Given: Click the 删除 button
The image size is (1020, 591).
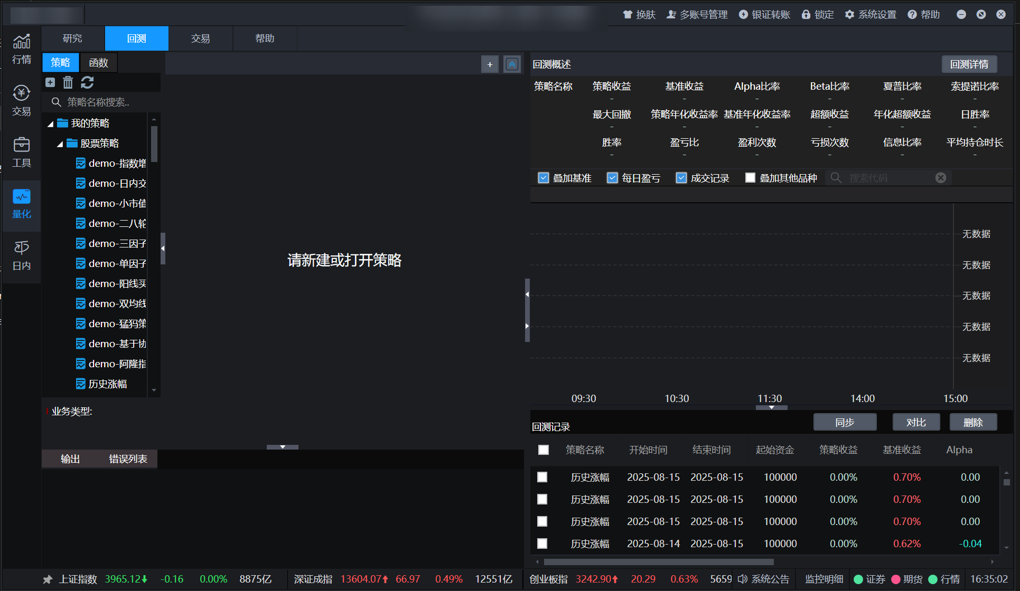Looking at the screenshot, I should 973,423.
